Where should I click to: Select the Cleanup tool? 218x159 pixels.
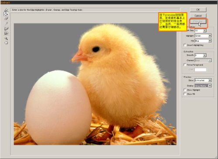coord(6,29)
